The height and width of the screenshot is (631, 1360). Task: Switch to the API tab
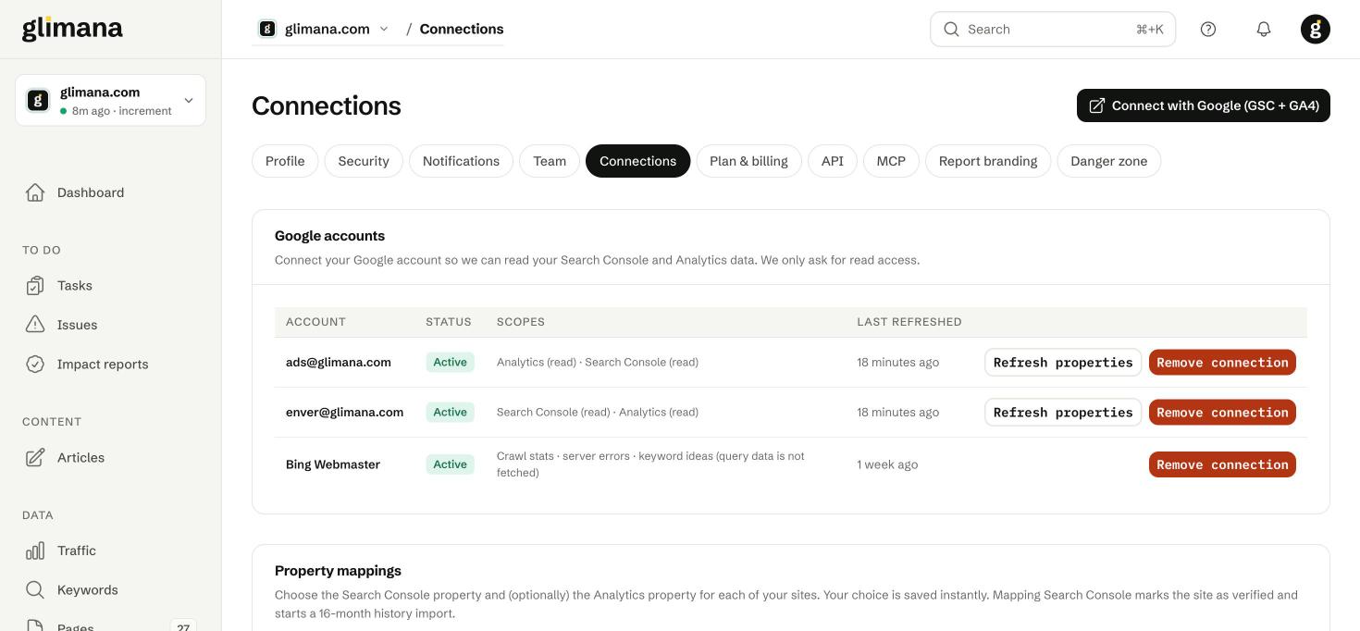[x=833, y=161]
